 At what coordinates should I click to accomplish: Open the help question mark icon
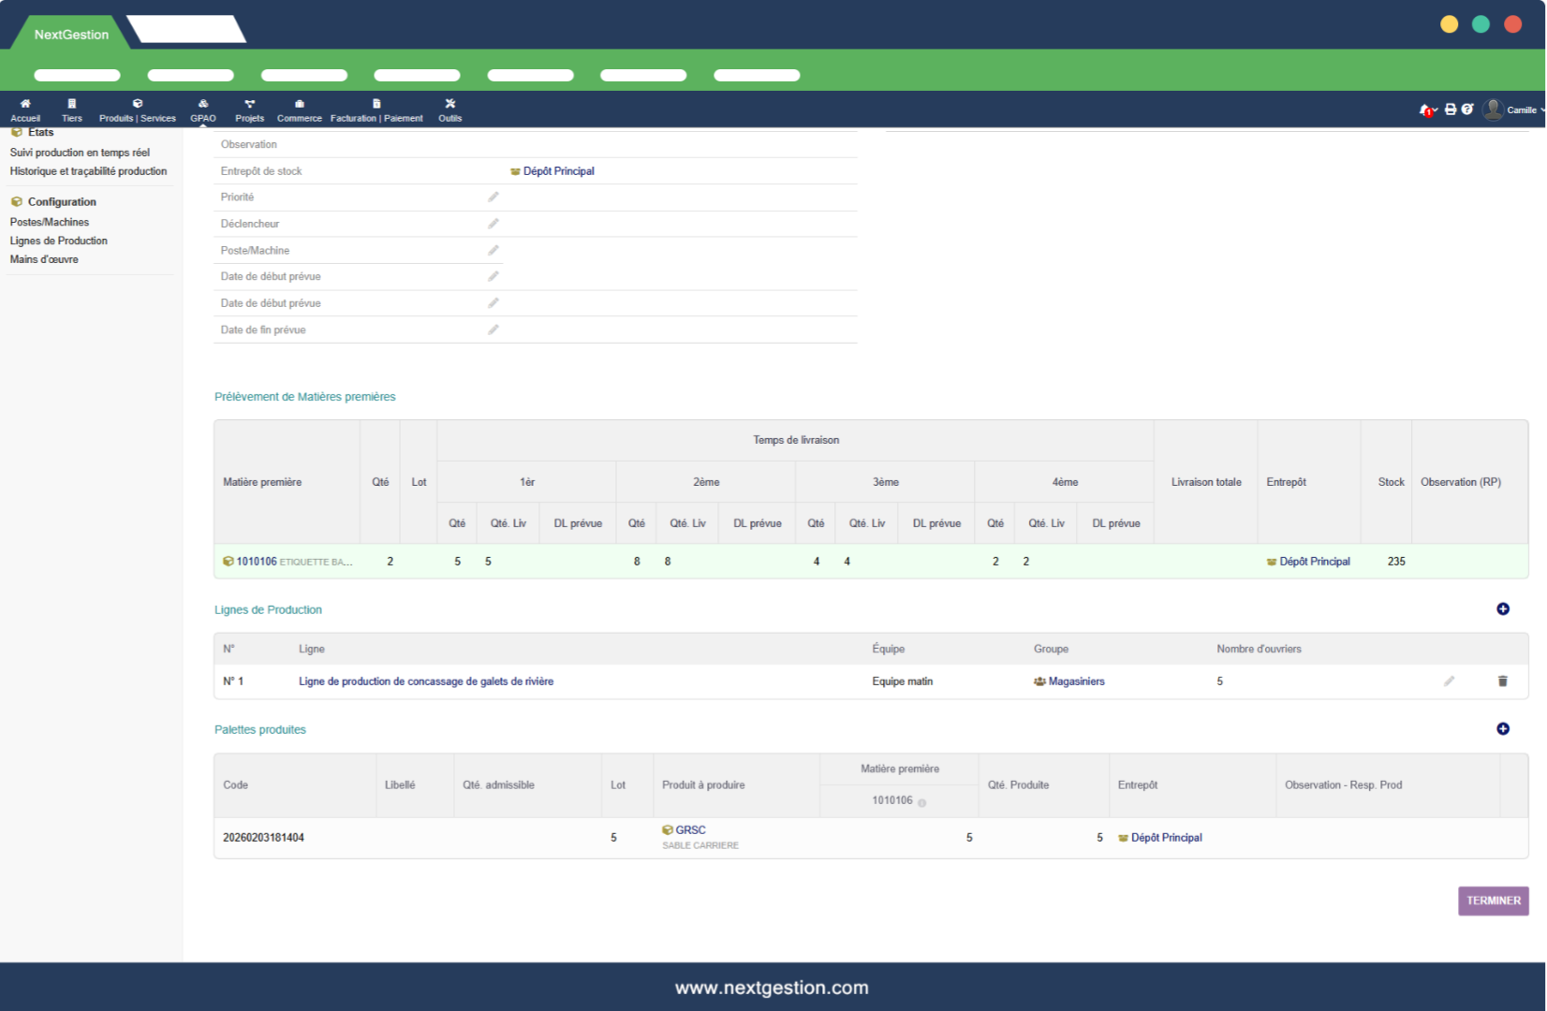click(1467, 110)
